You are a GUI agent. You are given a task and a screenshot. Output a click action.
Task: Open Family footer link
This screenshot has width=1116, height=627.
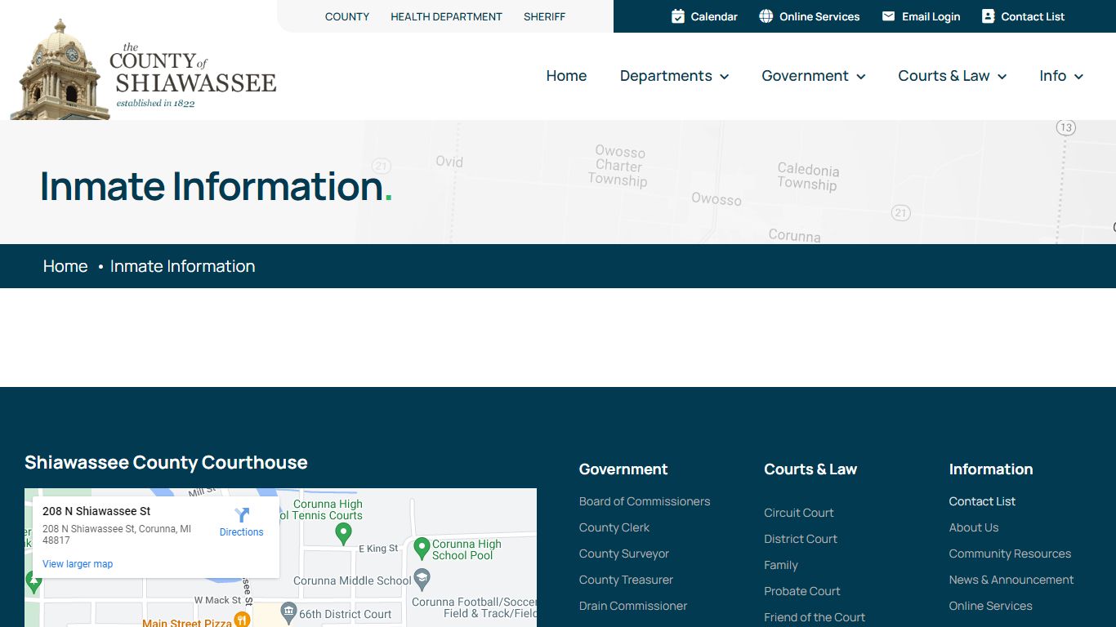coord(781,565)
